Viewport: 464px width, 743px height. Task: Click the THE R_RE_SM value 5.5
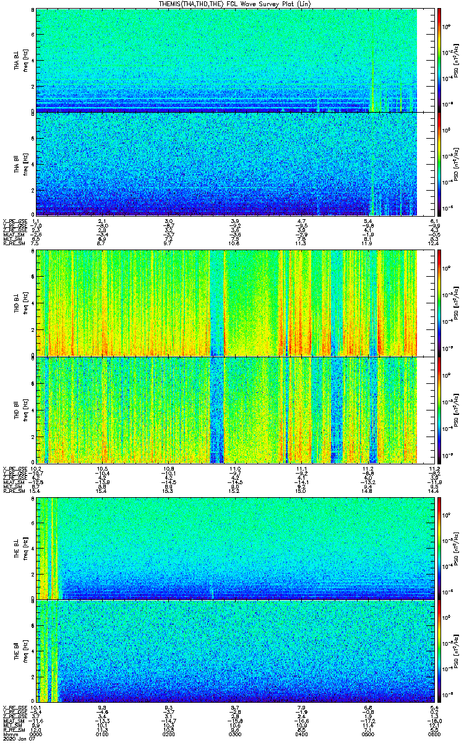tap(434, 730)
